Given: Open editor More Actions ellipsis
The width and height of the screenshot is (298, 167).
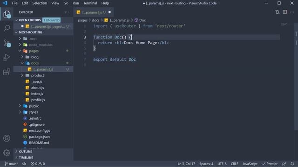Looking at the screenshot, I should (x=292, y=12).
